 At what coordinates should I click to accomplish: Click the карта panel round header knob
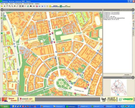(2, 10)
